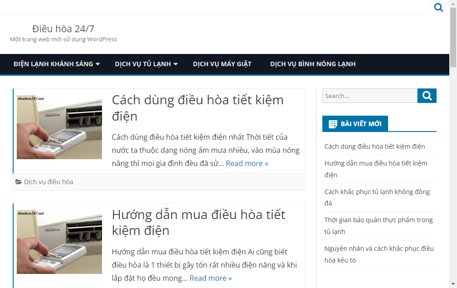Image resolution: width=457 pixels, height=288 pixels.
Task: Open sidebar link Cách khắc phục tủ lạnh không đông đá
Action: (x=377, y=197)
